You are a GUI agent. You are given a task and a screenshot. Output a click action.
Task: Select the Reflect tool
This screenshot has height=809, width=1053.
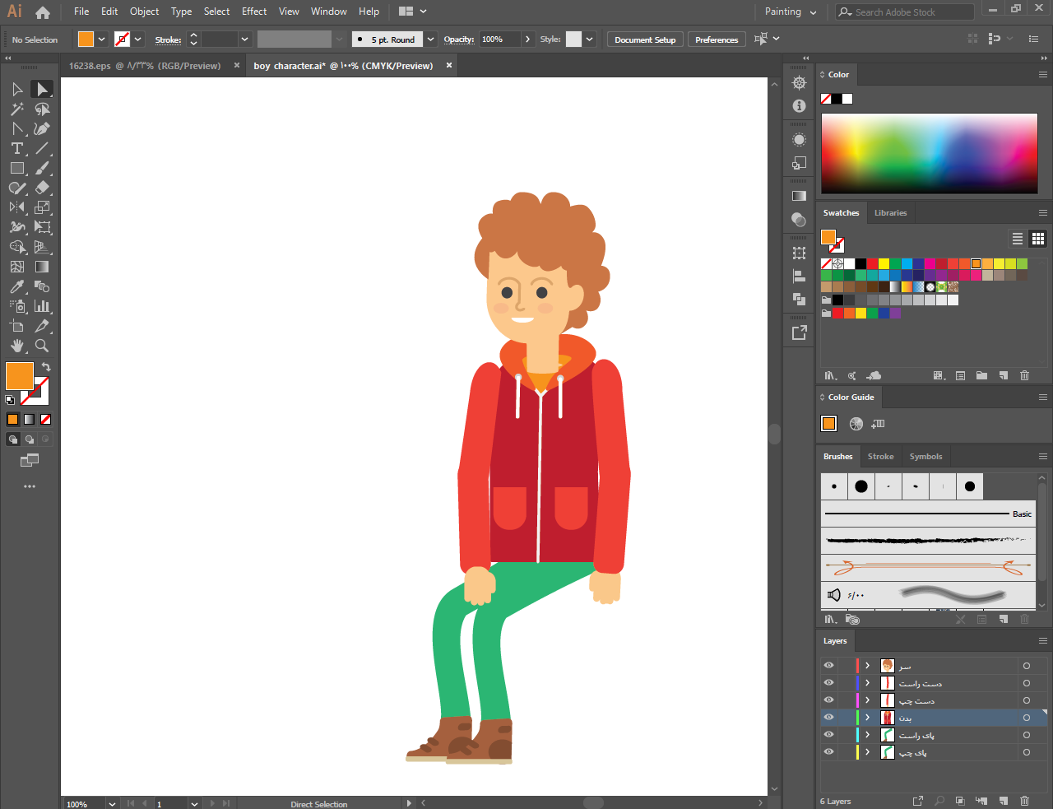click(17, 207)
